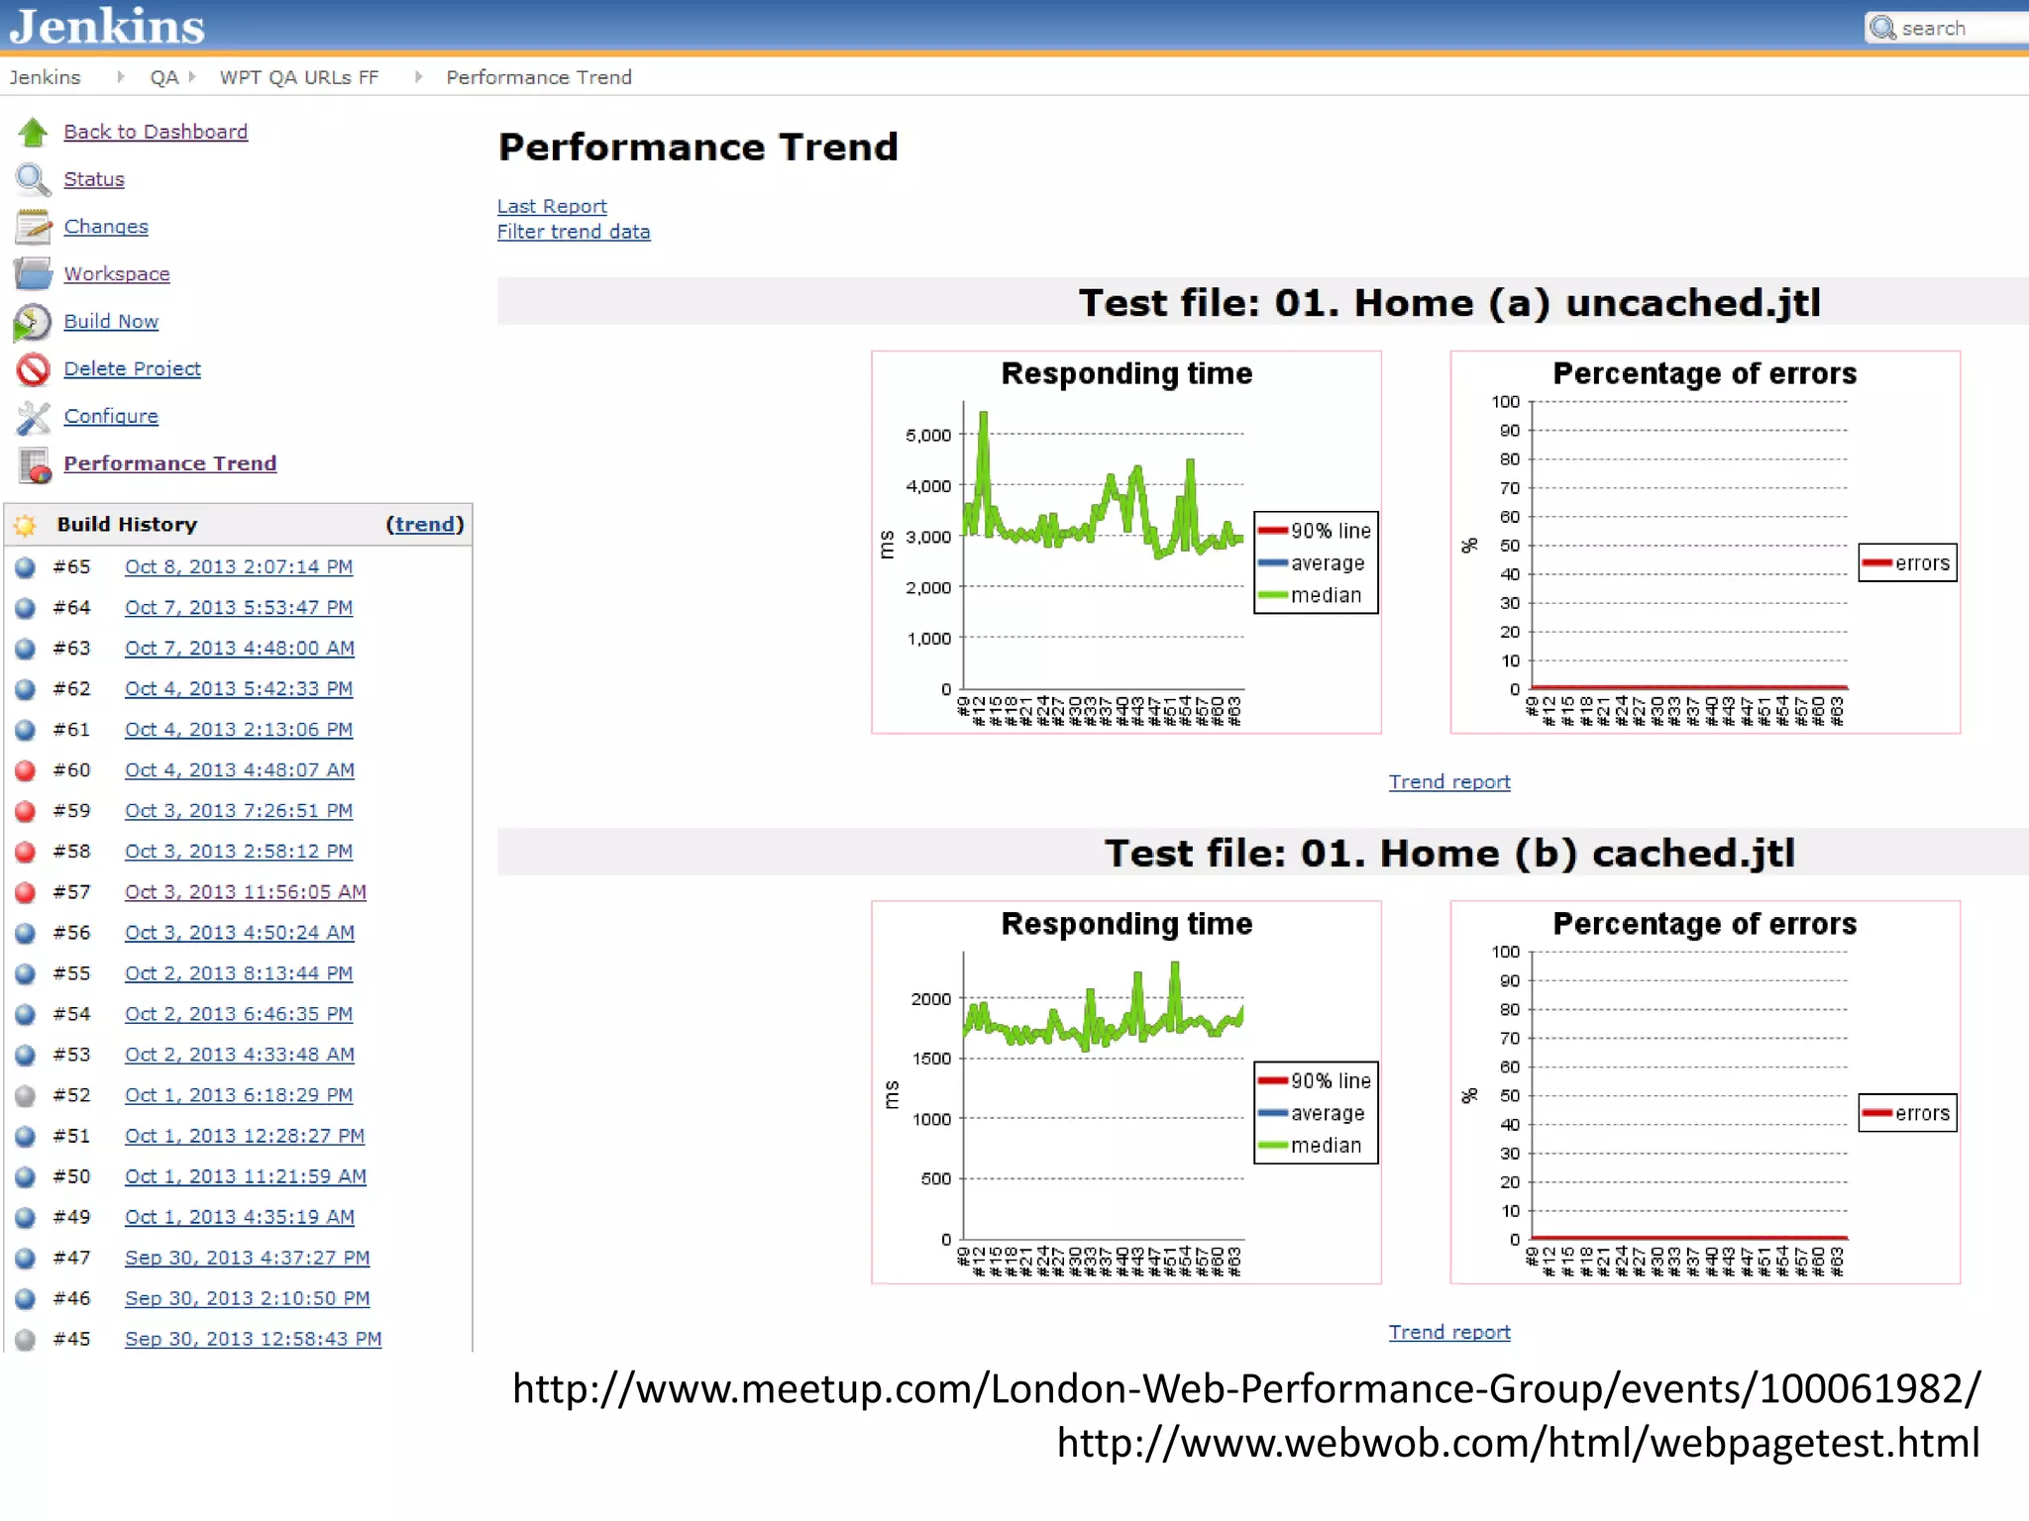Click the blue status ball for build #65
This screenshot has height=1521, width=2029.
26,567
